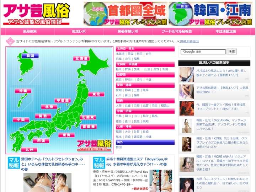
Task: Select the 首都圏 label on the map
Action: 89,127
